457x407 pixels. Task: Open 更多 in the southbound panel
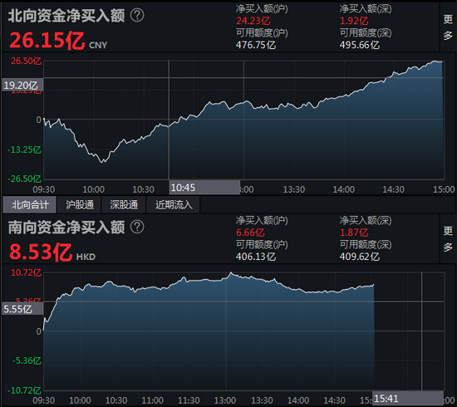click(x=448, y=239)
